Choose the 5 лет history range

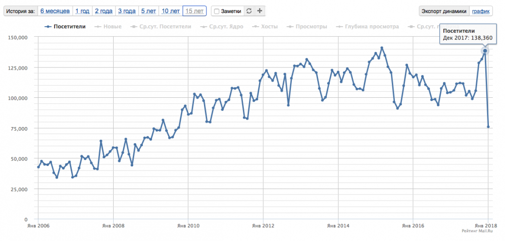point(148,11)
